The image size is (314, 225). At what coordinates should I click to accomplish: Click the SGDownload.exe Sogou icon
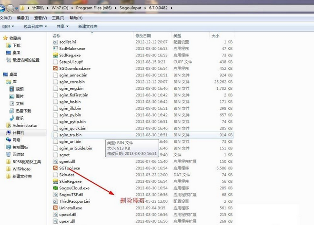pyautogui.click(x=55, y=68)
